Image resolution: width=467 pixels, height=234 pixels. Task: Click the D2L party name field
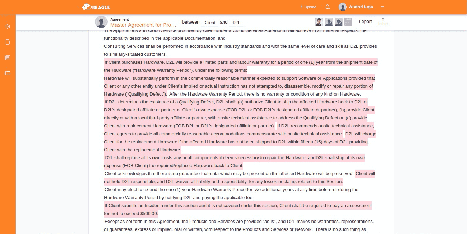pos(236,22)
